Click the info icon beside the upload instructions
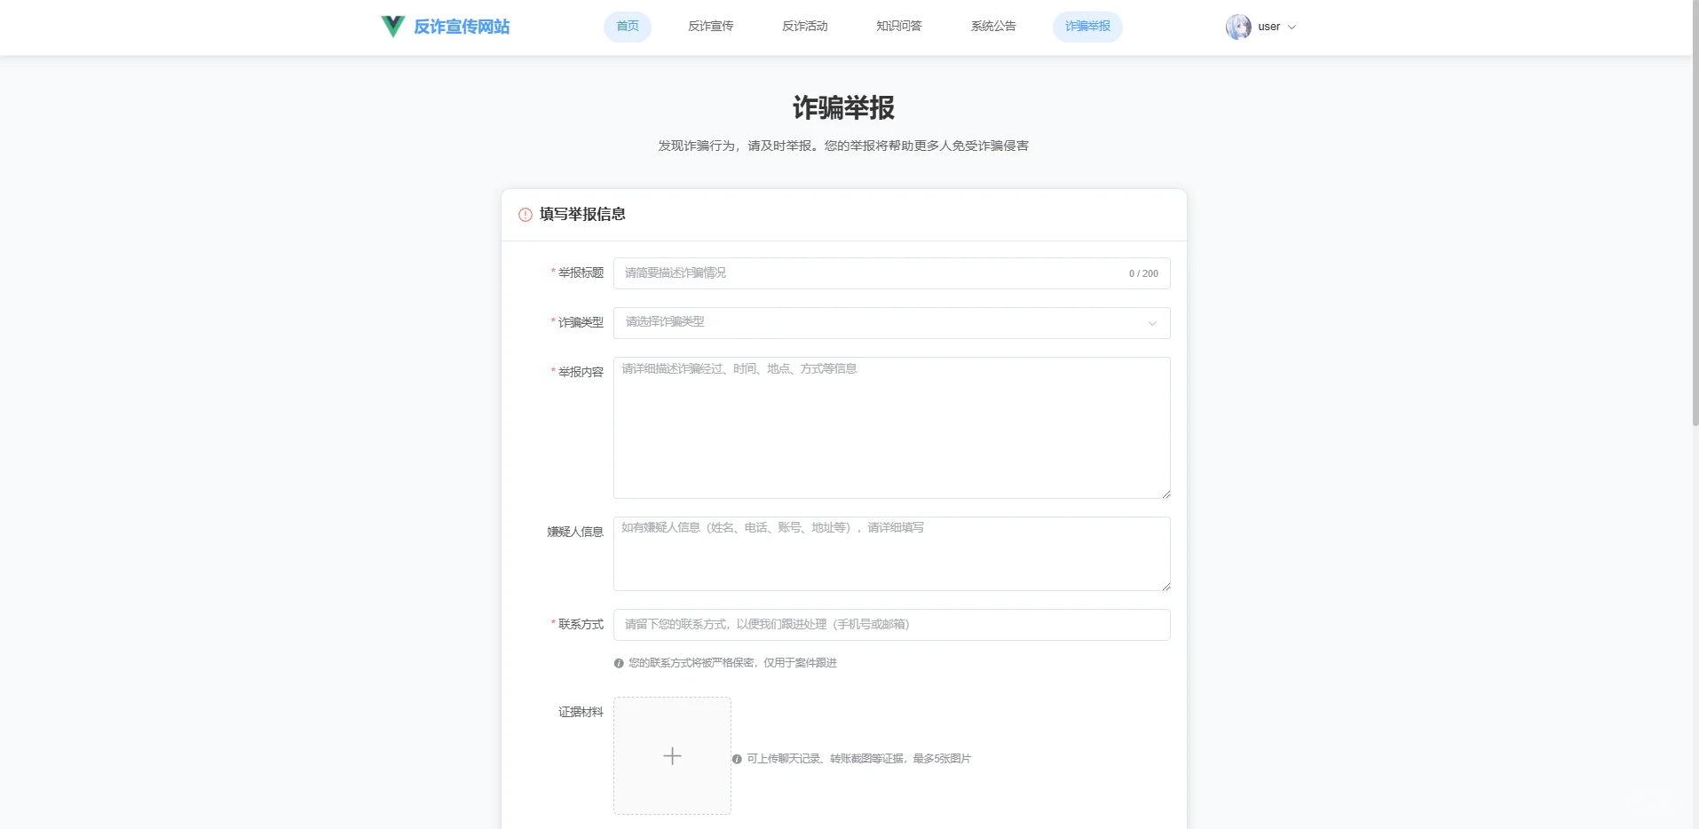Viewport: 1699px width, 829px height. 737,758
